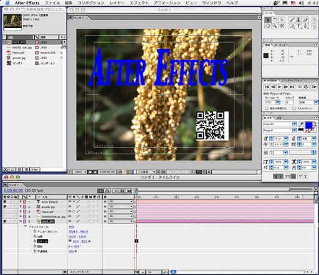Click the find binoculars icon in Project panel
This screenshot has width=319, height=275.
click(6, 170)
